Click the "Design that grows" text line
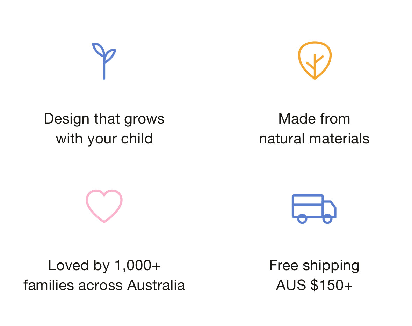 [x=104, y=119]
